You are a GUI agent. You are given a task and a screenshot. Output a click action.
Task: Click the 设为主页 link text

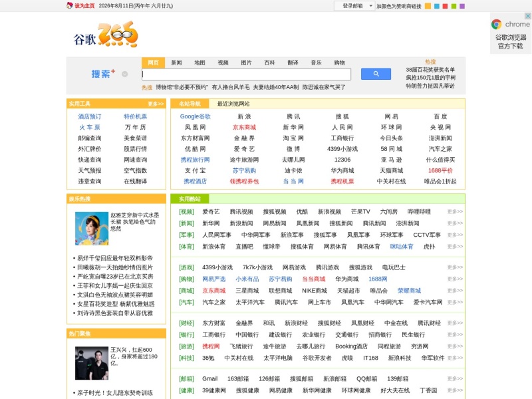[x=84, y=6]
